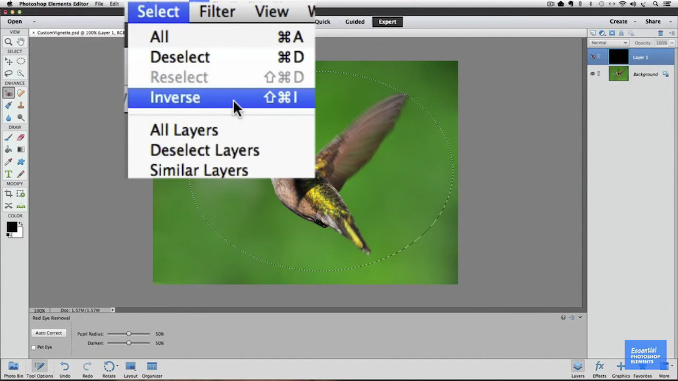
Task: Select the Move tool
Action: tap(8, 61)
